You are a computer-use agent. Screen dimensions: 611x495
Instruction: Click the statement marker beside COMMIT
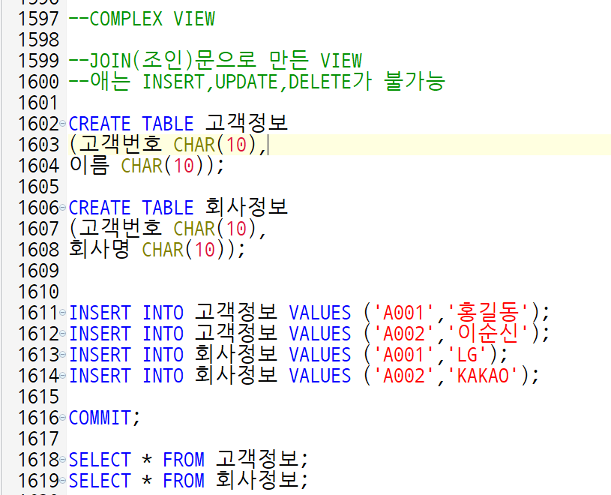coord(64,418)
